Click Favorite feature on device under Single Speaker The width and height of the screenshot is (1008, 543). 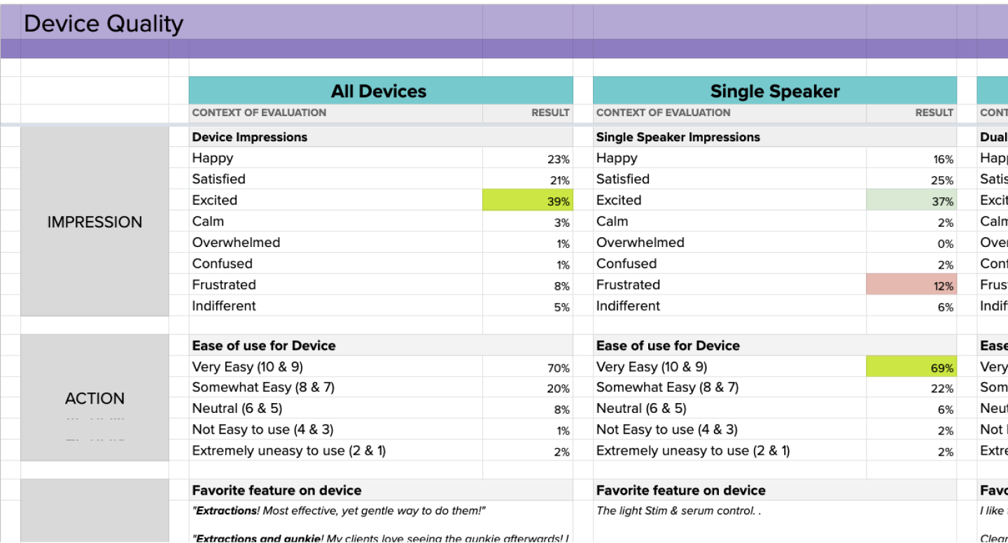pos(680,491)
